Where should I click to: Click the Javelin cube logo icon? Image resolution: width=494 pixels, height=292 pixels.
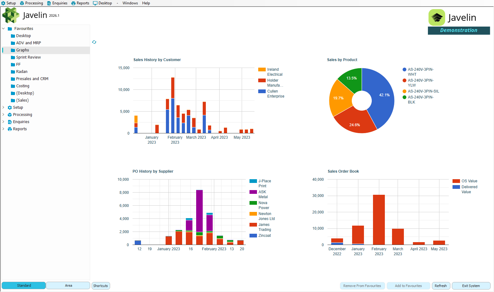[x=11, y=15]
